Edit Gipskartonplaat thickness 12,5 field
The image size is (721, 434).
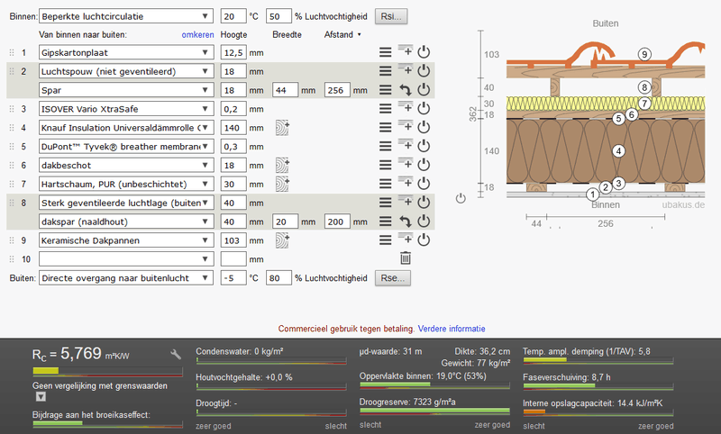(x=233, y=53)
